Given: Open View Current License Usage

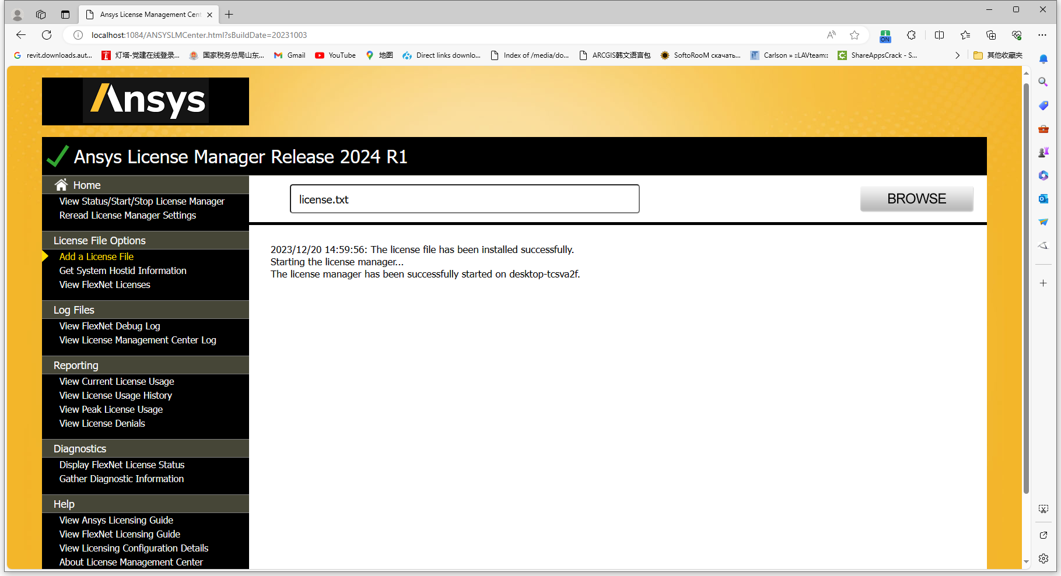Looking at the screenshot, I should point(117,381).
